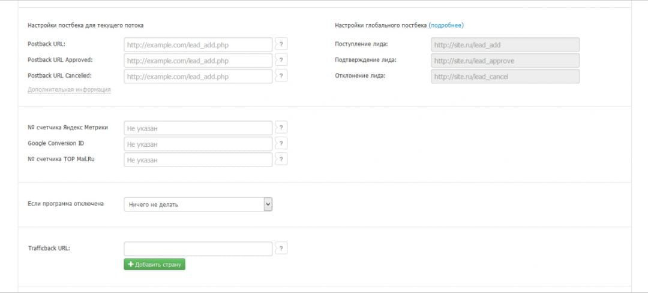Click into Postback URL Approved input
The width and height of the screenshot is (648, 293).
[198, 61]
